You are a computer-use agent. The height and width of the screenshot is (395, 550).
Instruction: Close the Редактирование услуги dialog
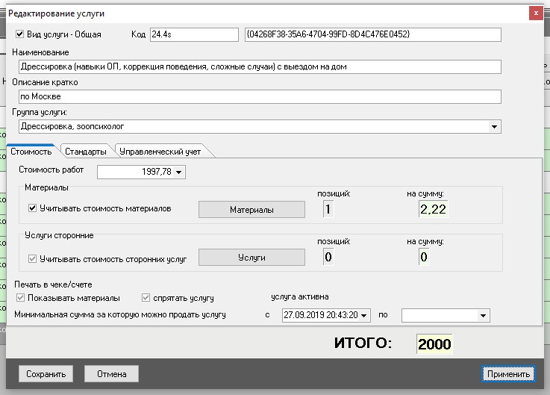[534, 13]
